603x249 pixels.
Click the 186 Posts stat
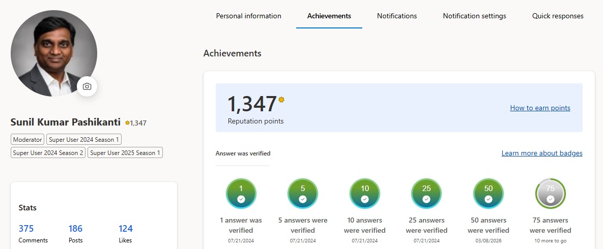[75, 234]
